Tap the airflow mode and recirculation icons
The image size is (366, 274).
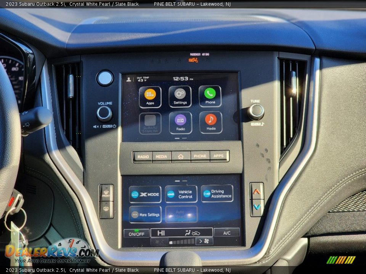point(193,233)
